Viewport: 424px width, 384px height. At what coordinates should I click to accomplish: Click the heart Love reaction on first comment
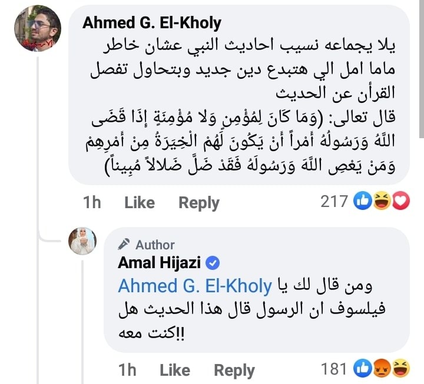click(x=401, y=201)
